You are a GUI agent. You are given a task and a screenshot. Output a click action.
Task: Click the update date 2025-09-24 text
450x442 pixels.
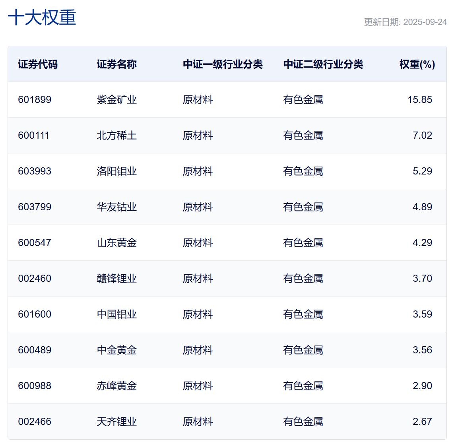click(x=425, y=22)
